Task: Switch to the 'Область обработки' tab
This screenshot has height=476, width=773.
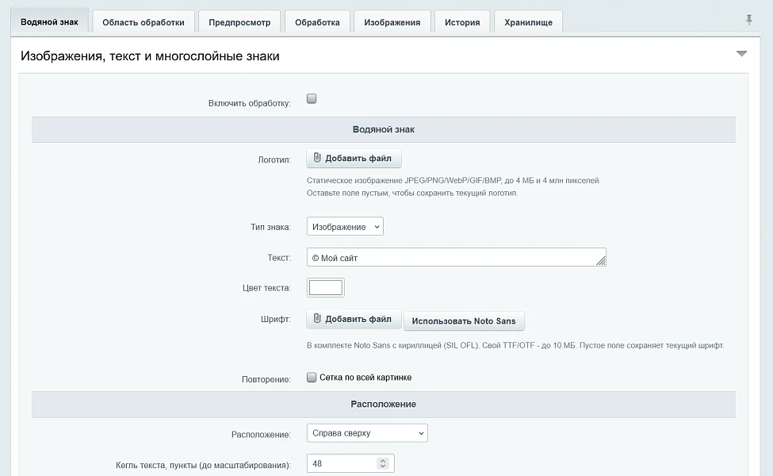Action: [x=144, y=22]
